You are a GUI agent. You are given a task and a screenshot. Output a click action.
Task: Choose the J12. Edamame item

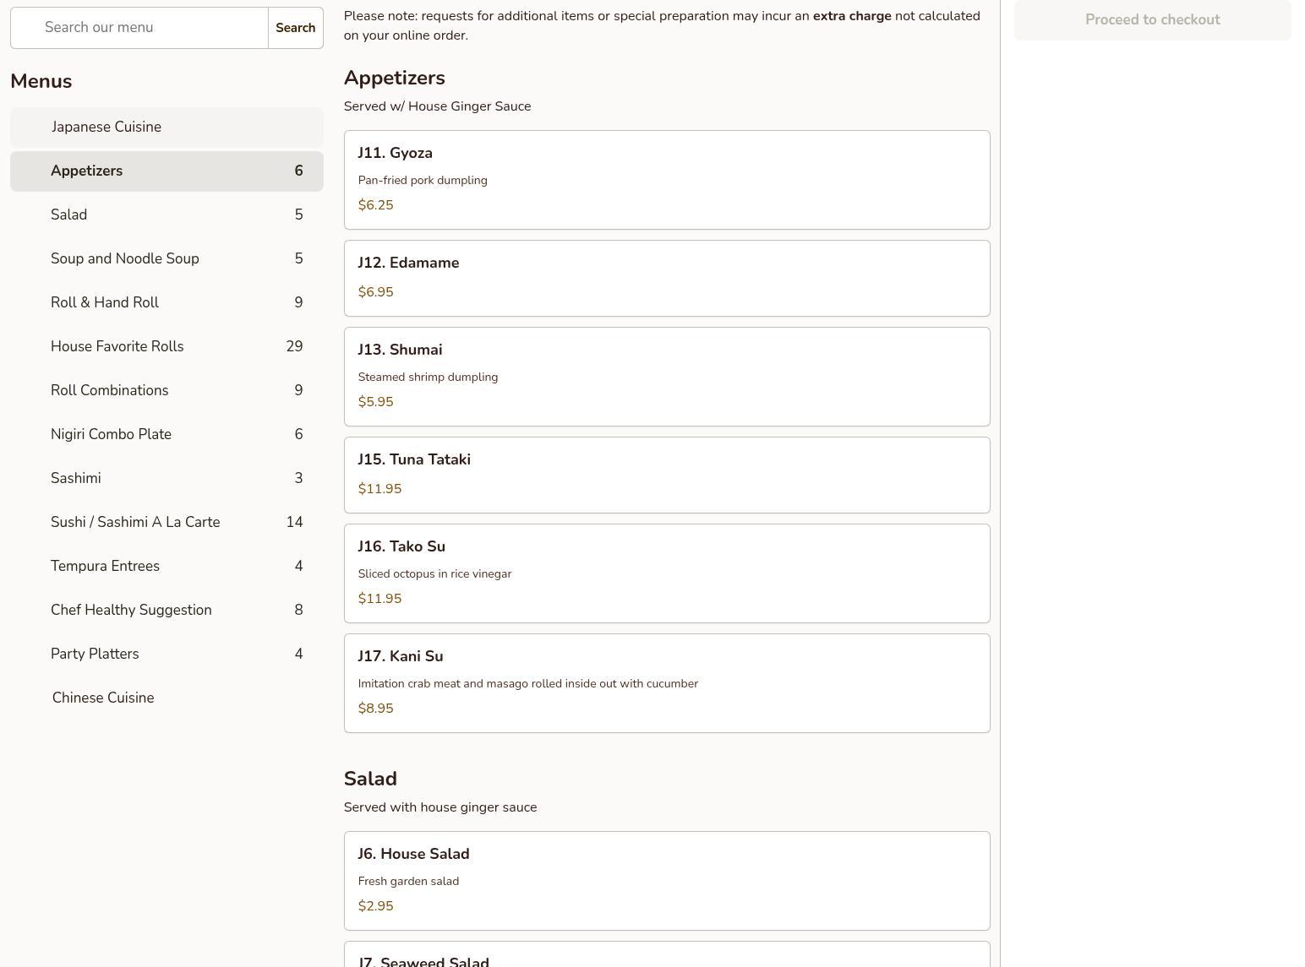coord(666,278)
